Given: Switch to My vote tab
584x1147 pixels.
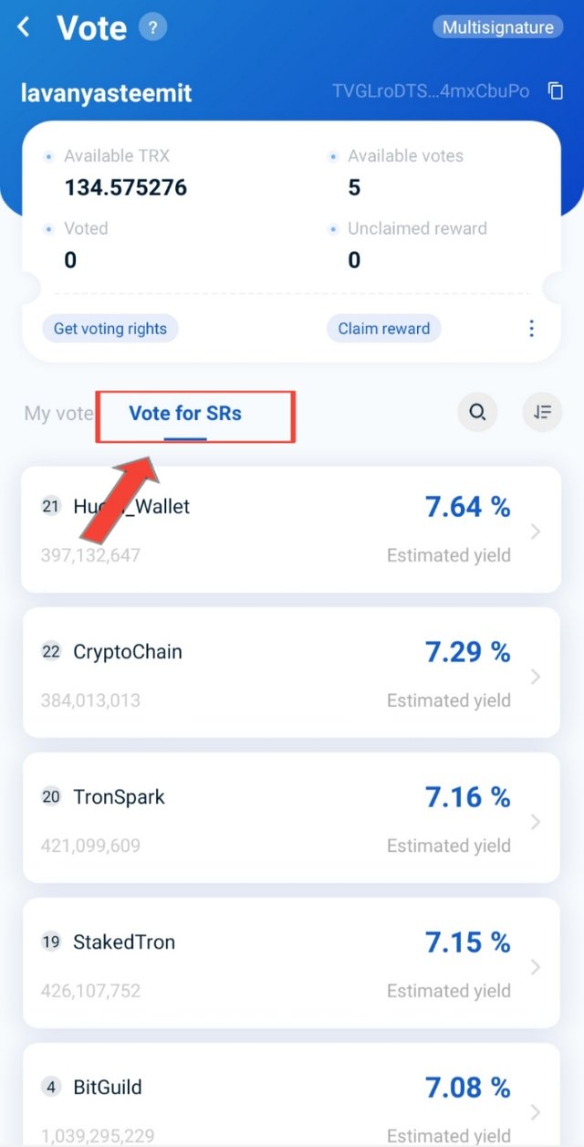Looking at the screenshot, I should point(59,414).
